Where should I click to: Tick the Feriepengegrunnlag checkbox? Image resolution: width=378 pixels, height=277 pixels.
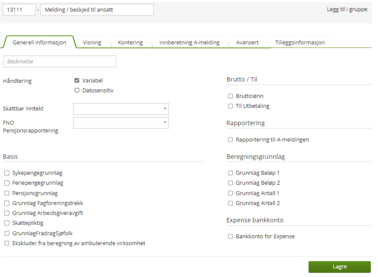(x=7, y=183)
